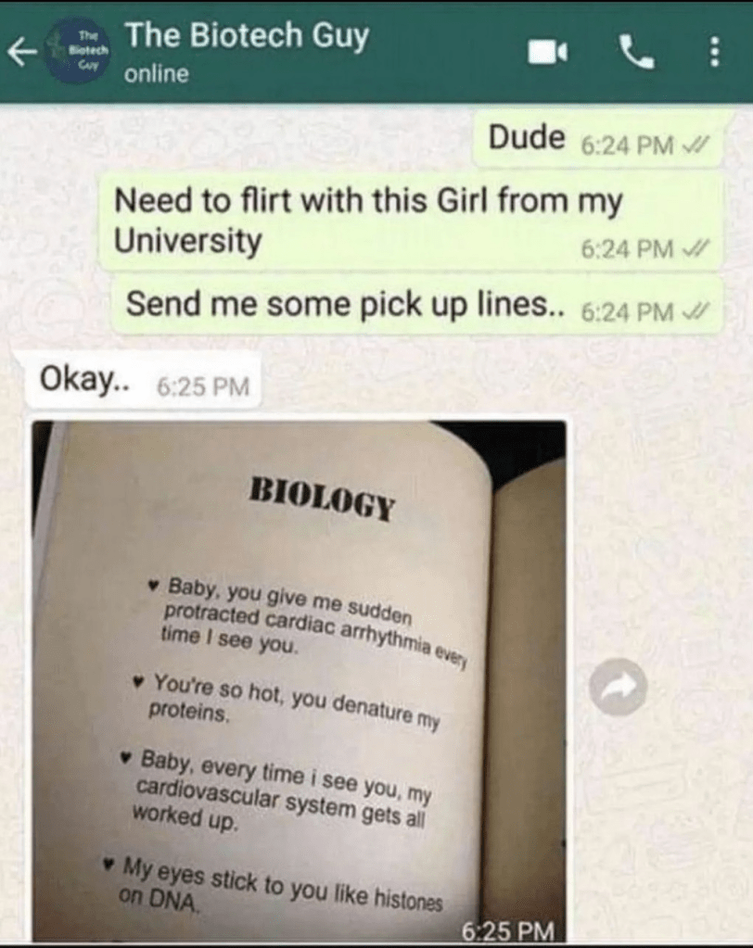
Task: Tap the 'histones on DNA' line in photo
Action: [279, 886]
